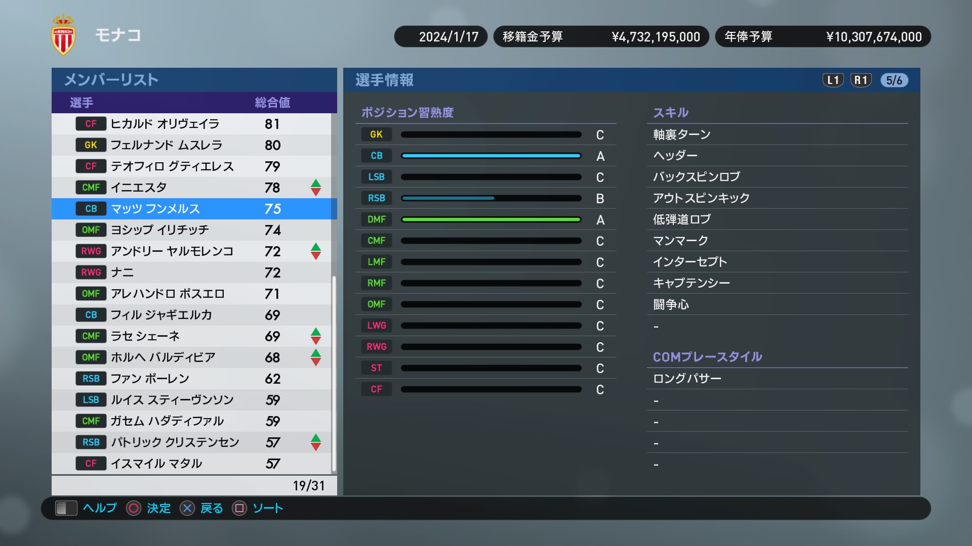Image resolution: width=972 pixels, height=546 pixels.
Task: Click the up/down arrows on パトリック クリステンセン
Action: [x=315, y=442]
